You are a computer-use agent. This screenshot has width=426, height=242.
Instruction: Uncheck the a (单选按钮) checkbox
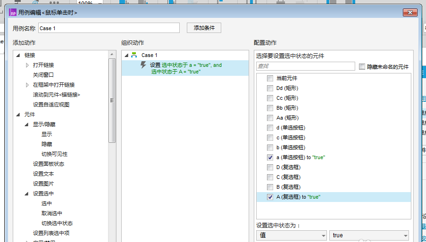coord(270,157)
